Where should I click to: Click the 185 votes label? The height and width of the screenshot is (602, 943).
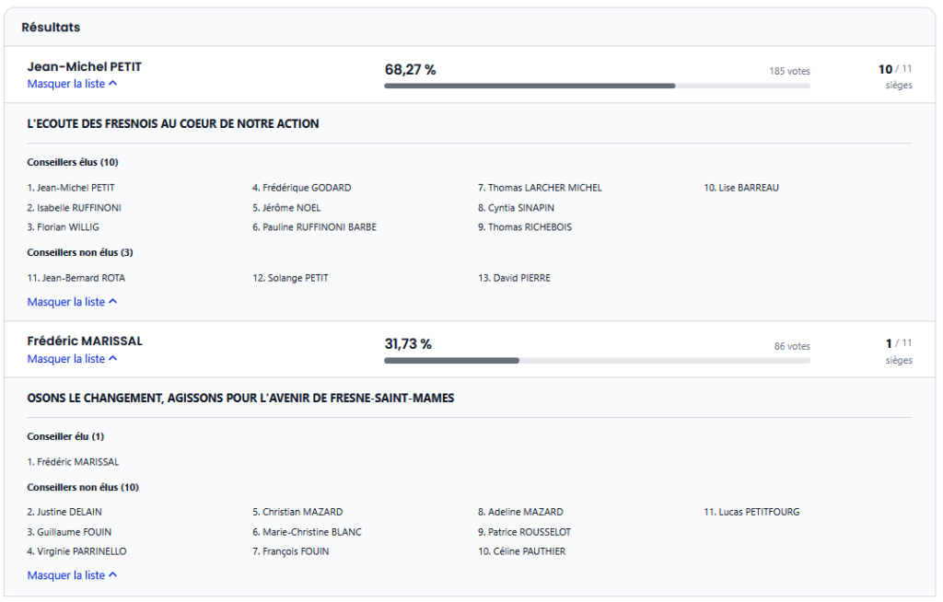point(789,71)
